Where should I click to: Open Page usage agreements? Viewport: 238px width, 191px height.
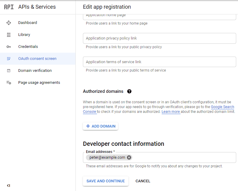[38, 83]
